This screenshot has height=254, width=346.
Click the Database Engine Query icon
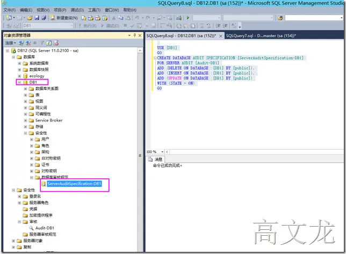pos(84,18)
